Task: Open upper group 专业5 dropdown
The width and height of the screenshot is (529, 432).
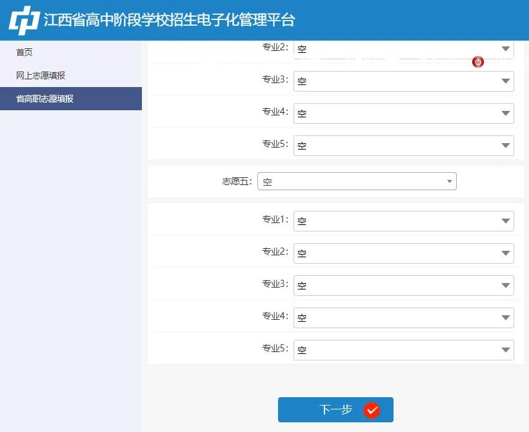Action: pos(404,146)
